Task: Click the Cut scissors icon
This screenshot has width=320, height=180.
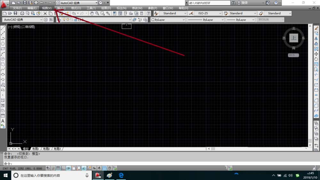Action: [45, 13]
